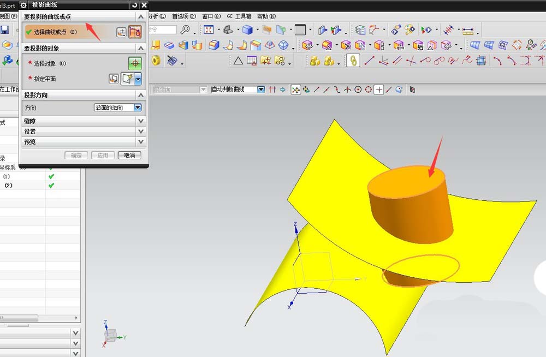
Task: Toggle the intersection snap icon
Action: tap(347, 90)
